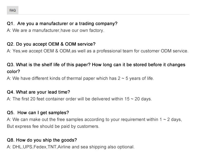Viewport: 206px width, 159px height.
Task: Click the word "color?" ending Q3
Action: point(13,72)
